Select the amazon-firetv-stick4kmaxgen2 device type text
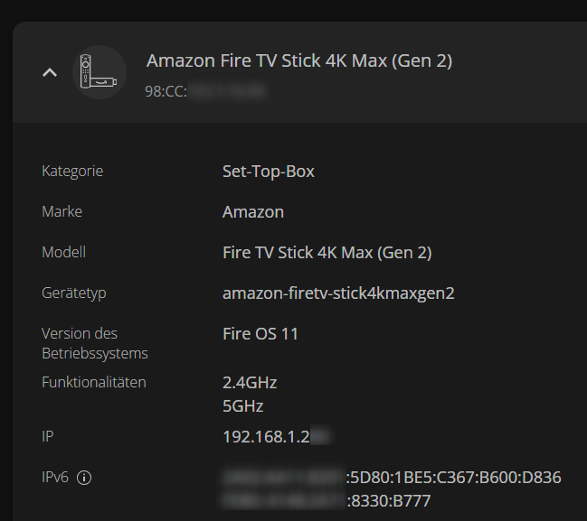The image size is (587, 521). point(337,293)
